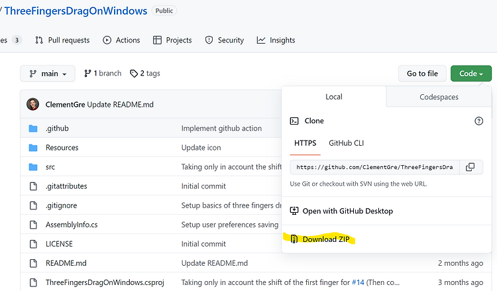Click the folder icon beside src
Screen dimensions: 497x291
point(33,167)
